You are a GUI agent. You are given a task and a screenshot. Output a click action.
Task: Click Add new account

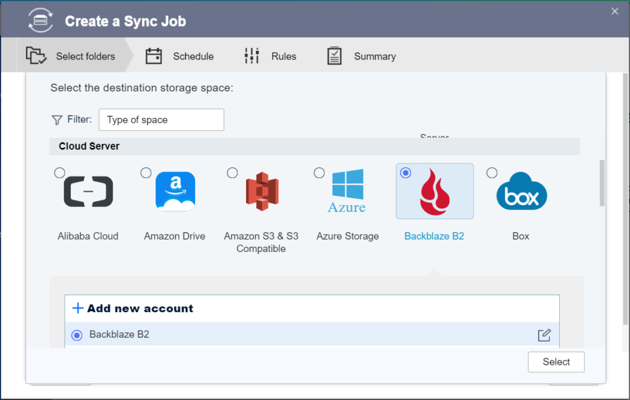click(x=140, y=308)
